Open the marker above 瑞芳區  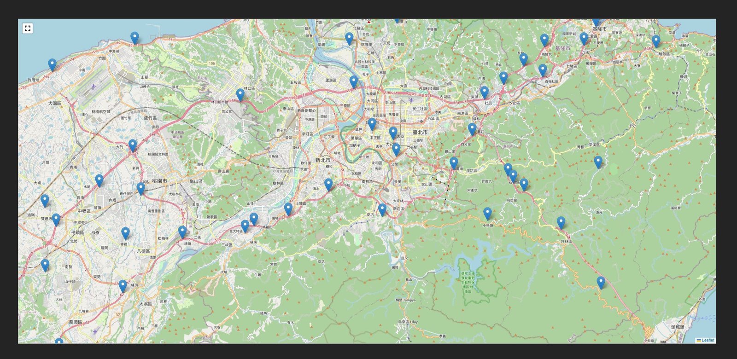[656, 42]
